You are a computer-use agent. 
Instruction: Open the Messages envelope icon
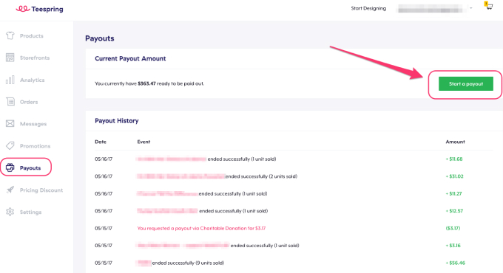click(x=10, y=123)
